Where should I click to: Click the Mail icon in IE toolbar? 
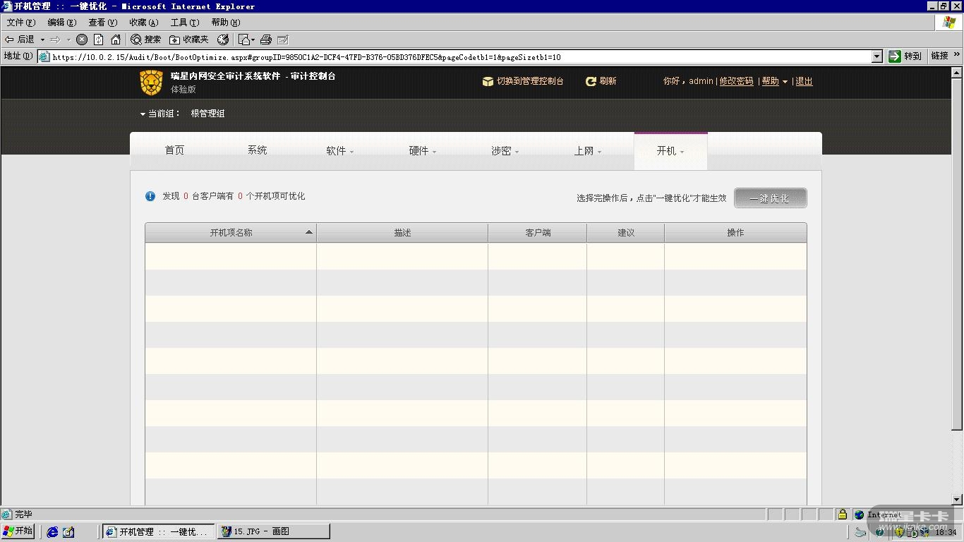pyautogui.click(x=243, y=40)
